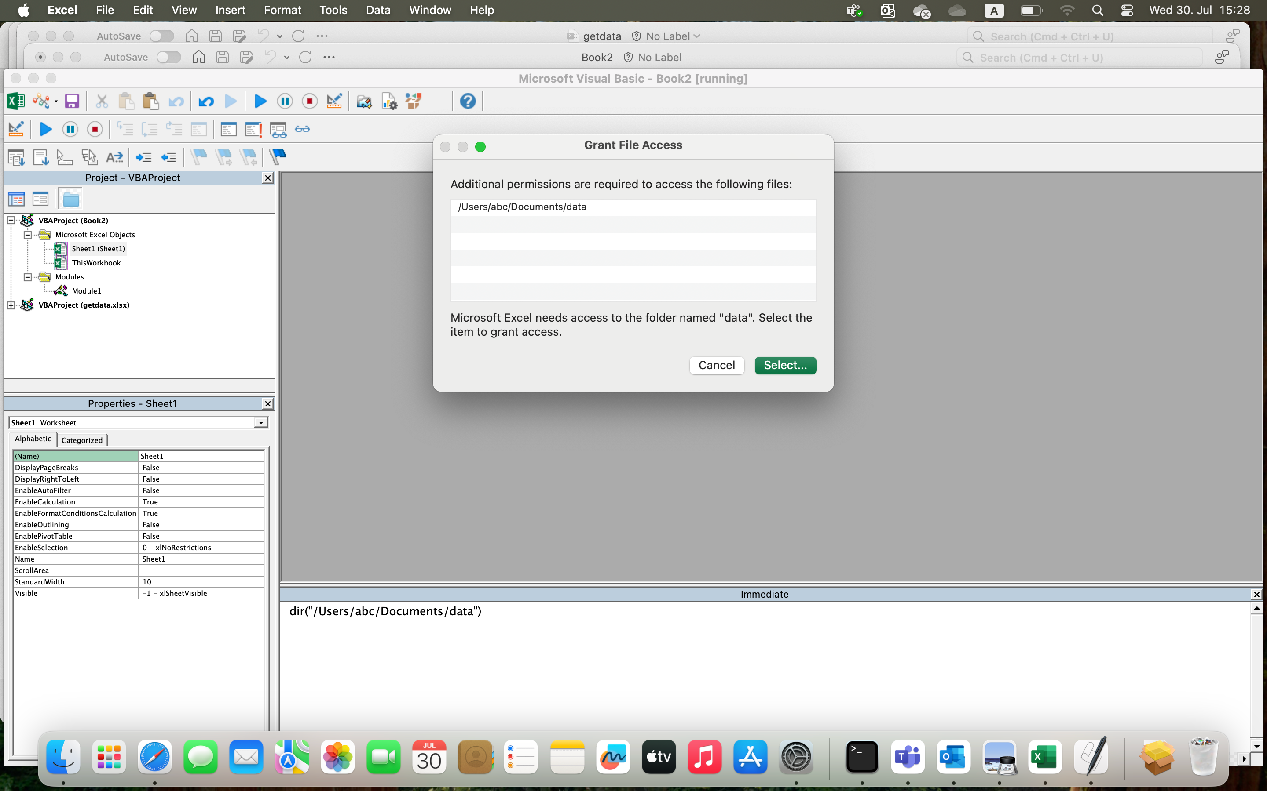
Task: Open Object Browser toolbar icon
Action: point(414,101)
